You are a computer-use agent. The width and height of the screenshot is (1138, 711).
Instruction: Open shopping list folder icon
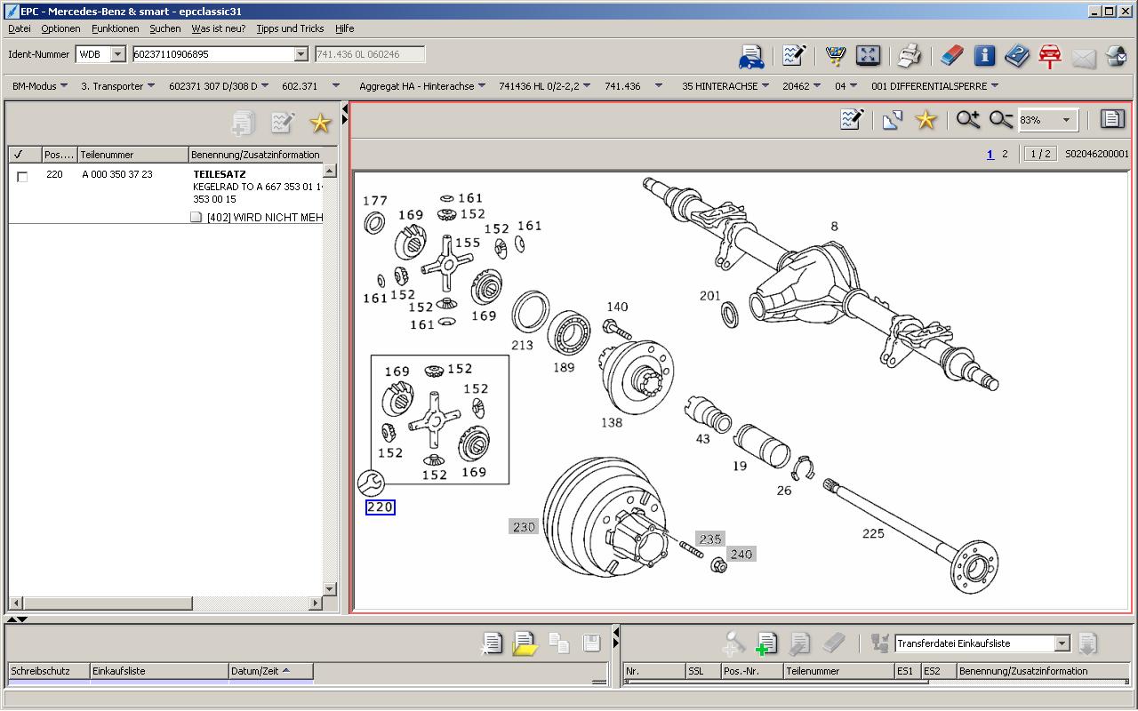coord(525,643)
